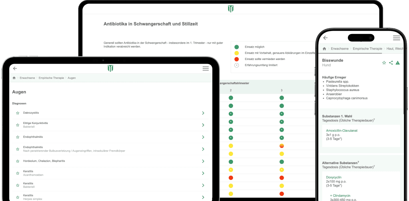409x201 pixels.
Task: Tap the warning triangle icon beside Bisswunde
Action: click(397, 63)
